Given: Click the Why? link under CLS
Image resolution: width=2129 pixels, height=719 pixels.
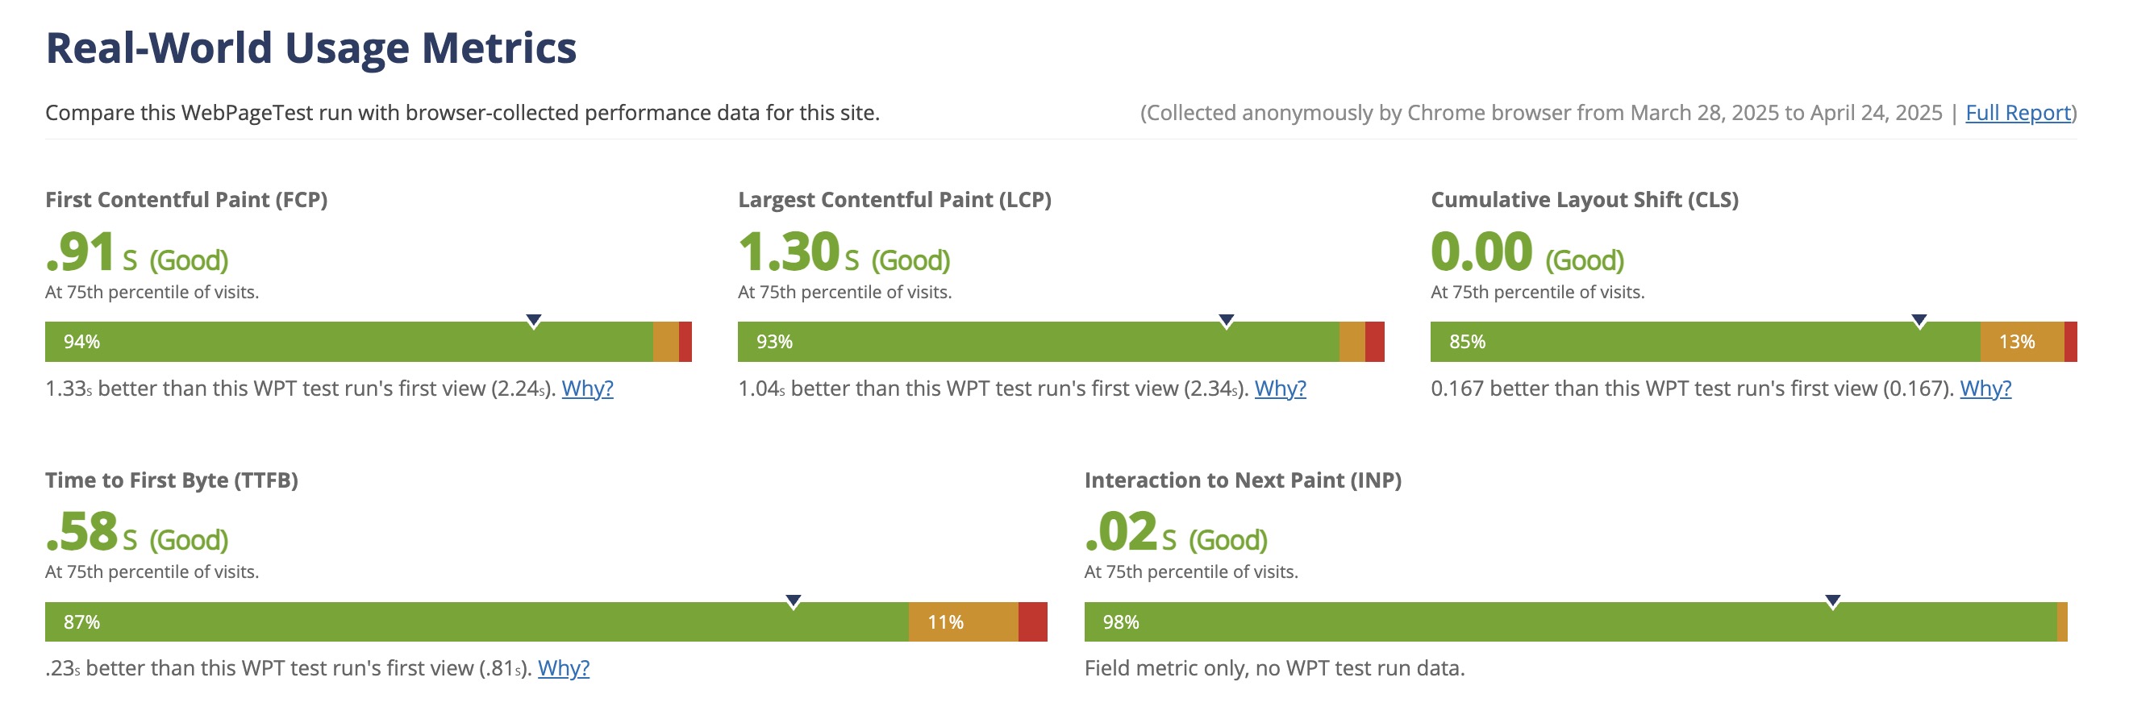Looking at the screenshot, I should tap(1985, 388).
